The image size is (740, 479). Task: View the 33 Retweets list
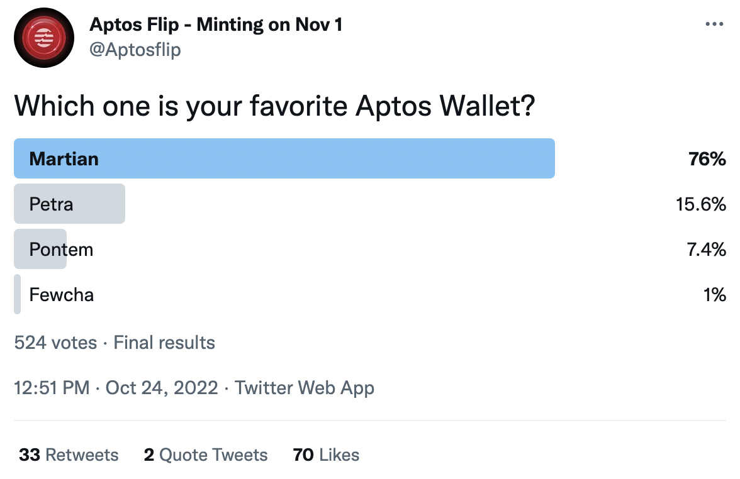69,455
